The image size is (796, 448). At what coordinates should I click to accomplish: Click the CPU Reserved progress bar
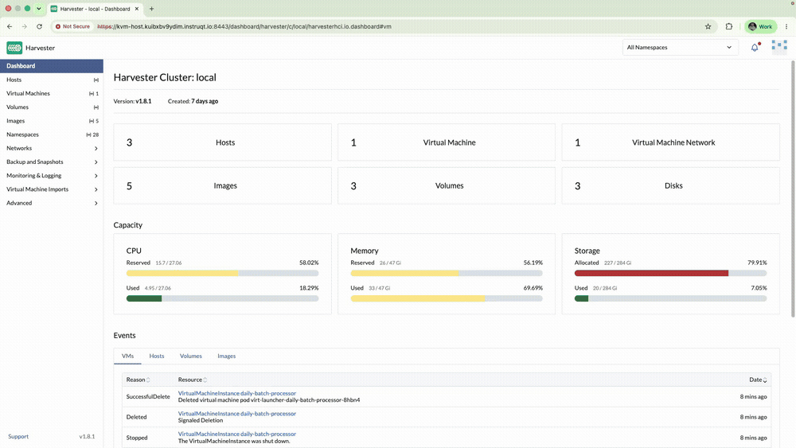click(x=222, y=273)
